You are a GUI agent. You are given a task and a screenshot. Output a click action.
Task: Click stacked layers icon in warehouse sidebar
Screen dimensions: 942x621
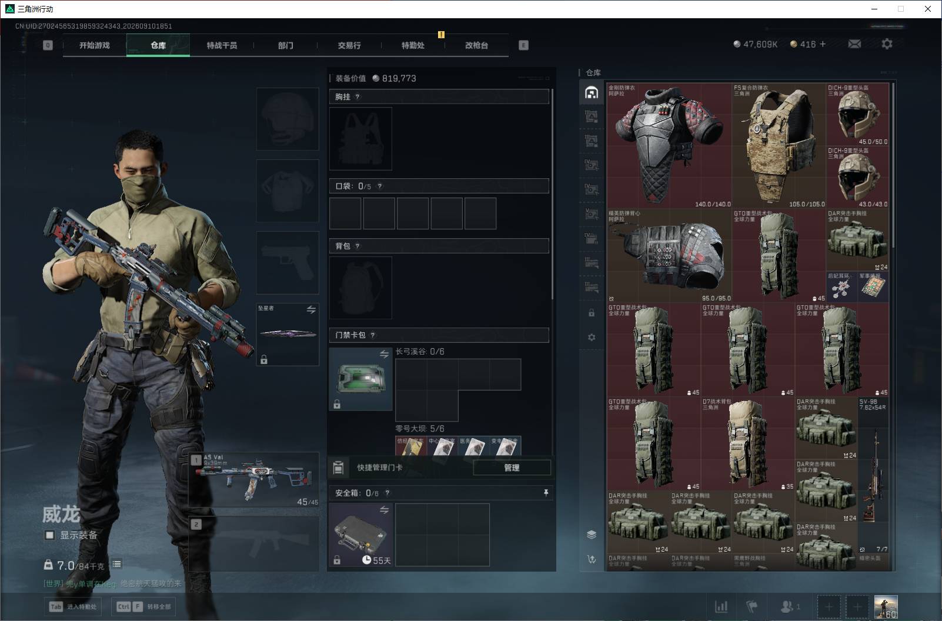click(x=592, y=535)
